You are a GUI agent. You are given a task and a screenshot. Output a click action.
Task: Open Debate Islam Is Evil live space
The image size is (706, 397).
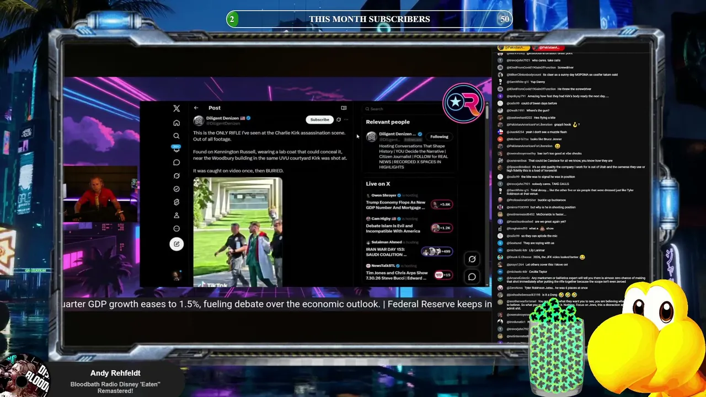(x=393, y=228)
